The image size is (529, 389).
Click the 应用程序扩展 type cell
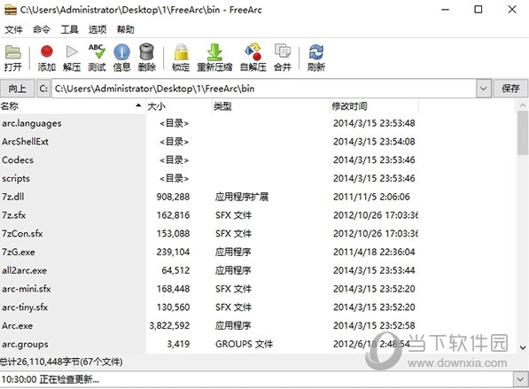tap(242, 197)
